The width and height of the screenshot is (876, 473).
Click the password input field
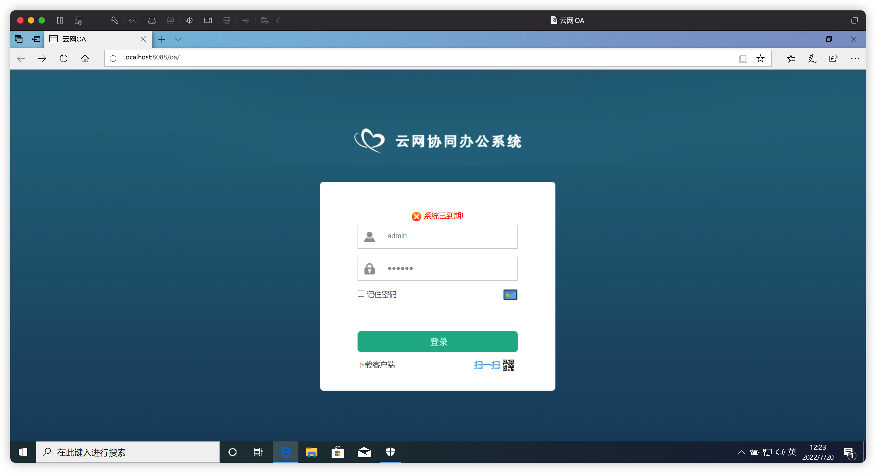449,269
